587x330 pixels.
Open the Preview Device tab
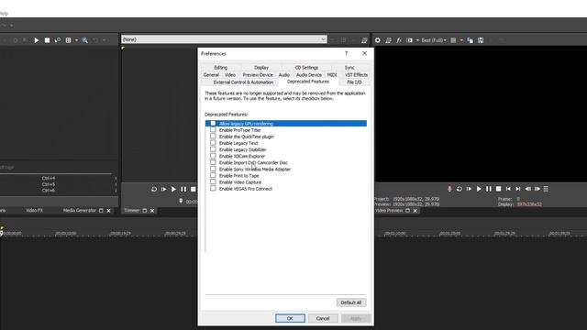258,75
